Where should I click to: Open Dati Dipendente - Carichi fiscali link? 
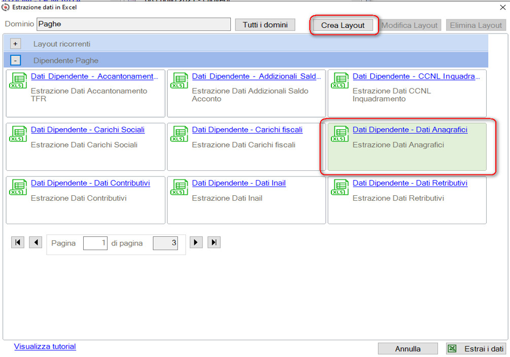point(247,130)
